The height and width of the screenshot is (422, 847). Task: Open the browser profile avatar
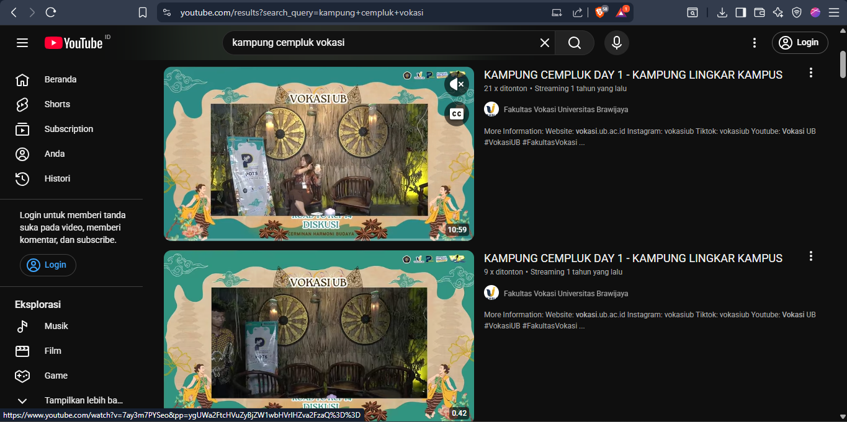[x=815, y=12]
